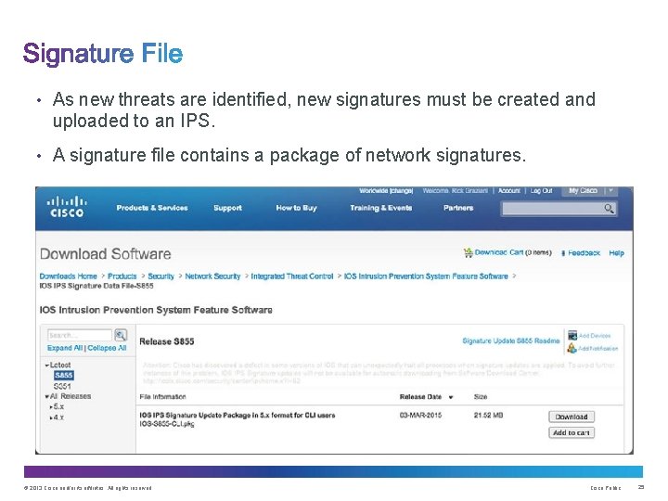Collapse the Latest tree node
The width and height of the screenshot is (668, 501).
pyautogui.click(x=47, y=366)
